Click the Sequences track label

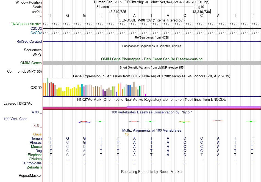(x=33, y=50)
